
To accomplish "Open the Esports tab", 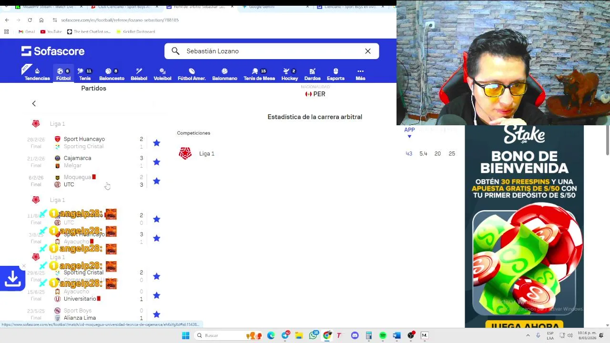I will coord(335,74).
